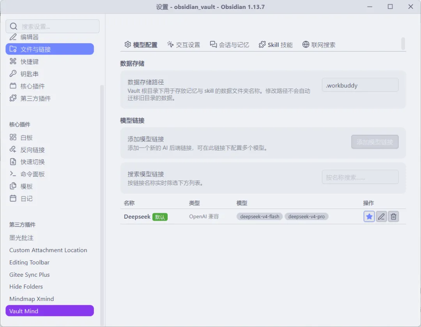Viewport: 421px width, 327px height.
Task: Click the pencil icon beside 编辑器
Action: click(x=13, y=37)
